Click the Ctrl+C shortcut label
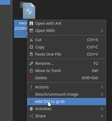Screen dimensions: 112x121 point(92,47)
